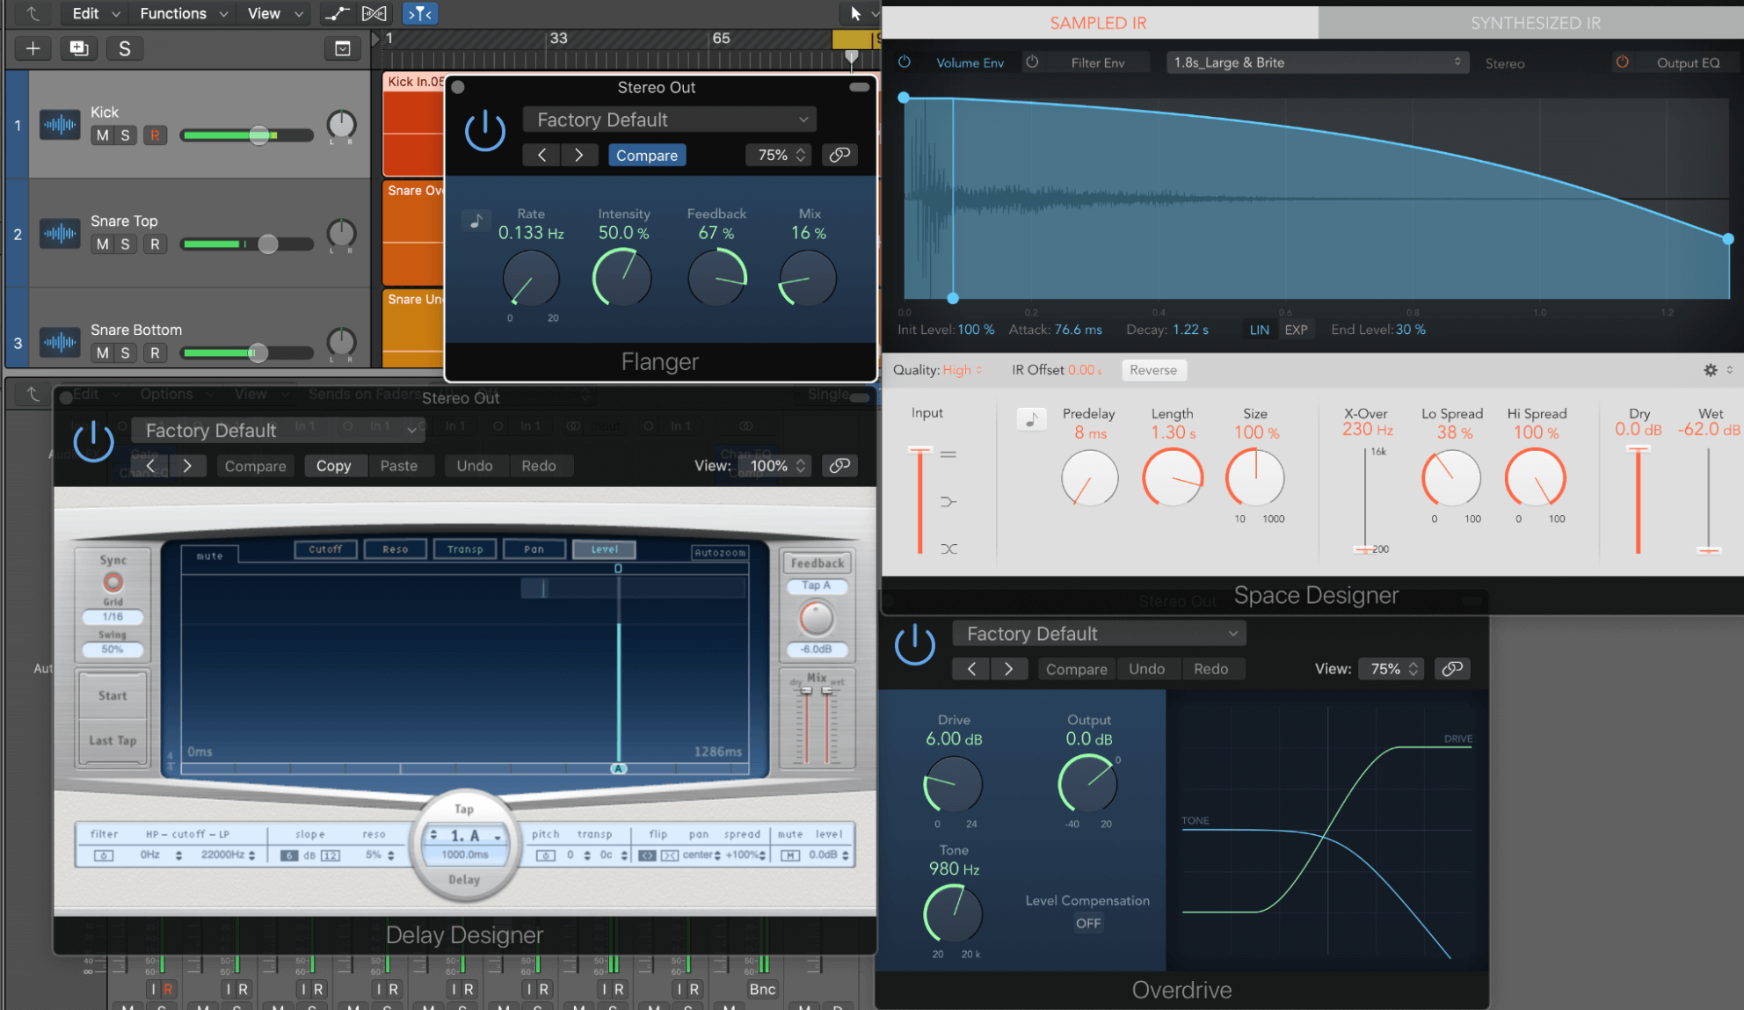Enable Volume Env power in Space Designer
The image size is (1744, 1010).
pos(904,62)
